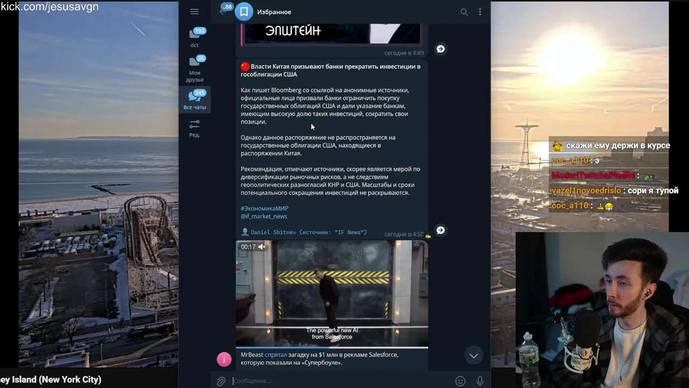This screenshot has width=689, height=388.
Task: Forward the China bonds news post
Action: (x=440, y=231)
